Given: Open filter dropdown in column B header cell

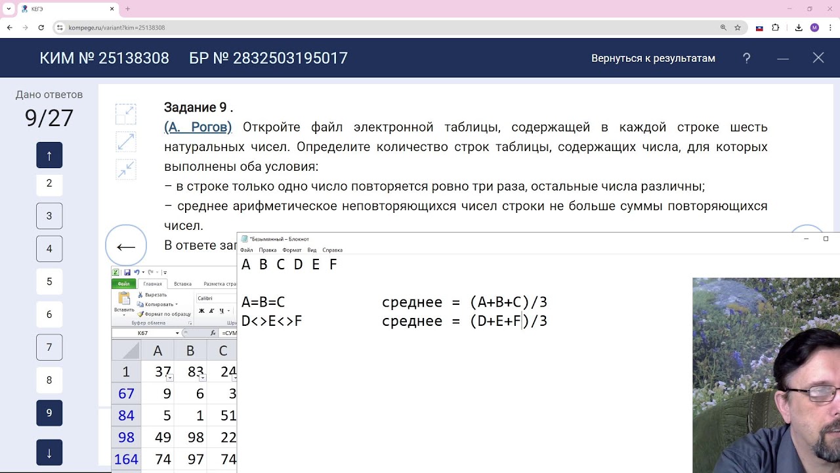Looking at the screenshot, I should pos(202,378).
